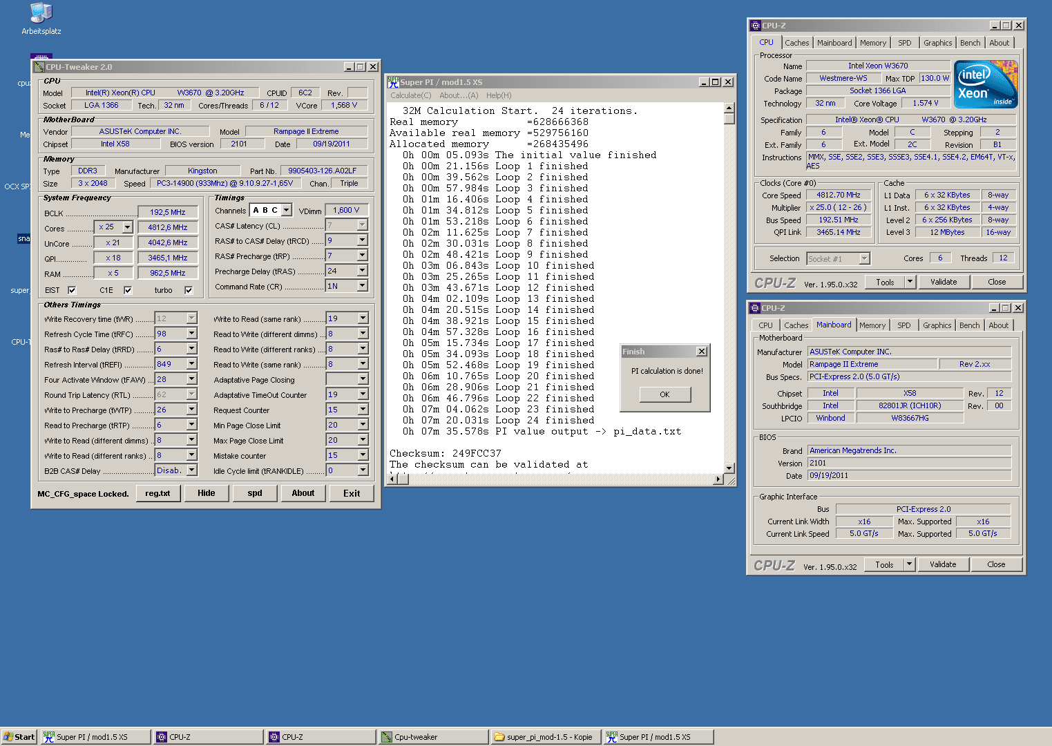The image size is (1052, 746).
Task: Open the Help(H) menu in Super PI
Action: pyautogui.click(x=499, y=95)
